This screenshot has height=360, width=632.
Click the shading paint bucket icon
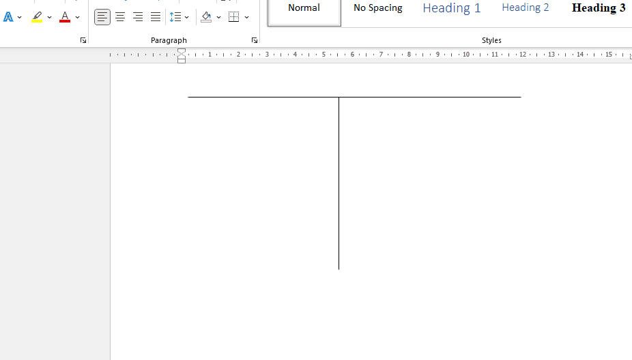point(206,17)
